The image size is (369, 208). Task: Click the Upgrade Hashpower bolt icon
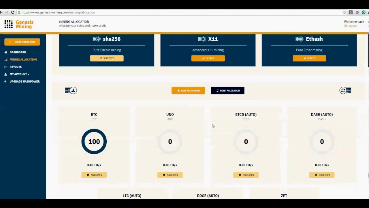5,81
